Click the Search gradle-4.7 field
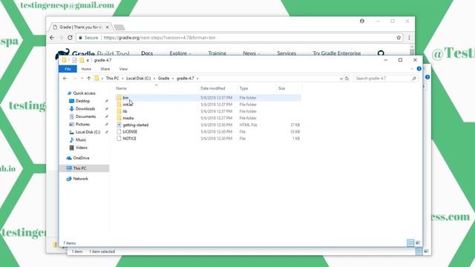 tap(386, 79)
